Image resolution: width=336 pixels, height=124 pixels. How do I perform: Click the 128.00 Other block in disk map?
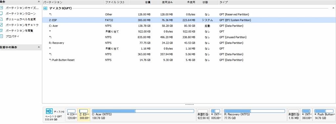click(x=71, y=115)
